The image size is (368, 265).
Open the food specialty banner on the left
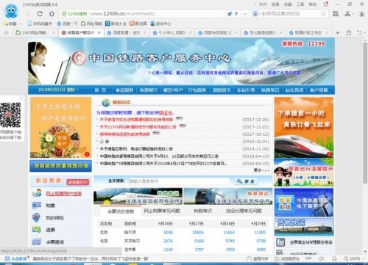point(60,128)
